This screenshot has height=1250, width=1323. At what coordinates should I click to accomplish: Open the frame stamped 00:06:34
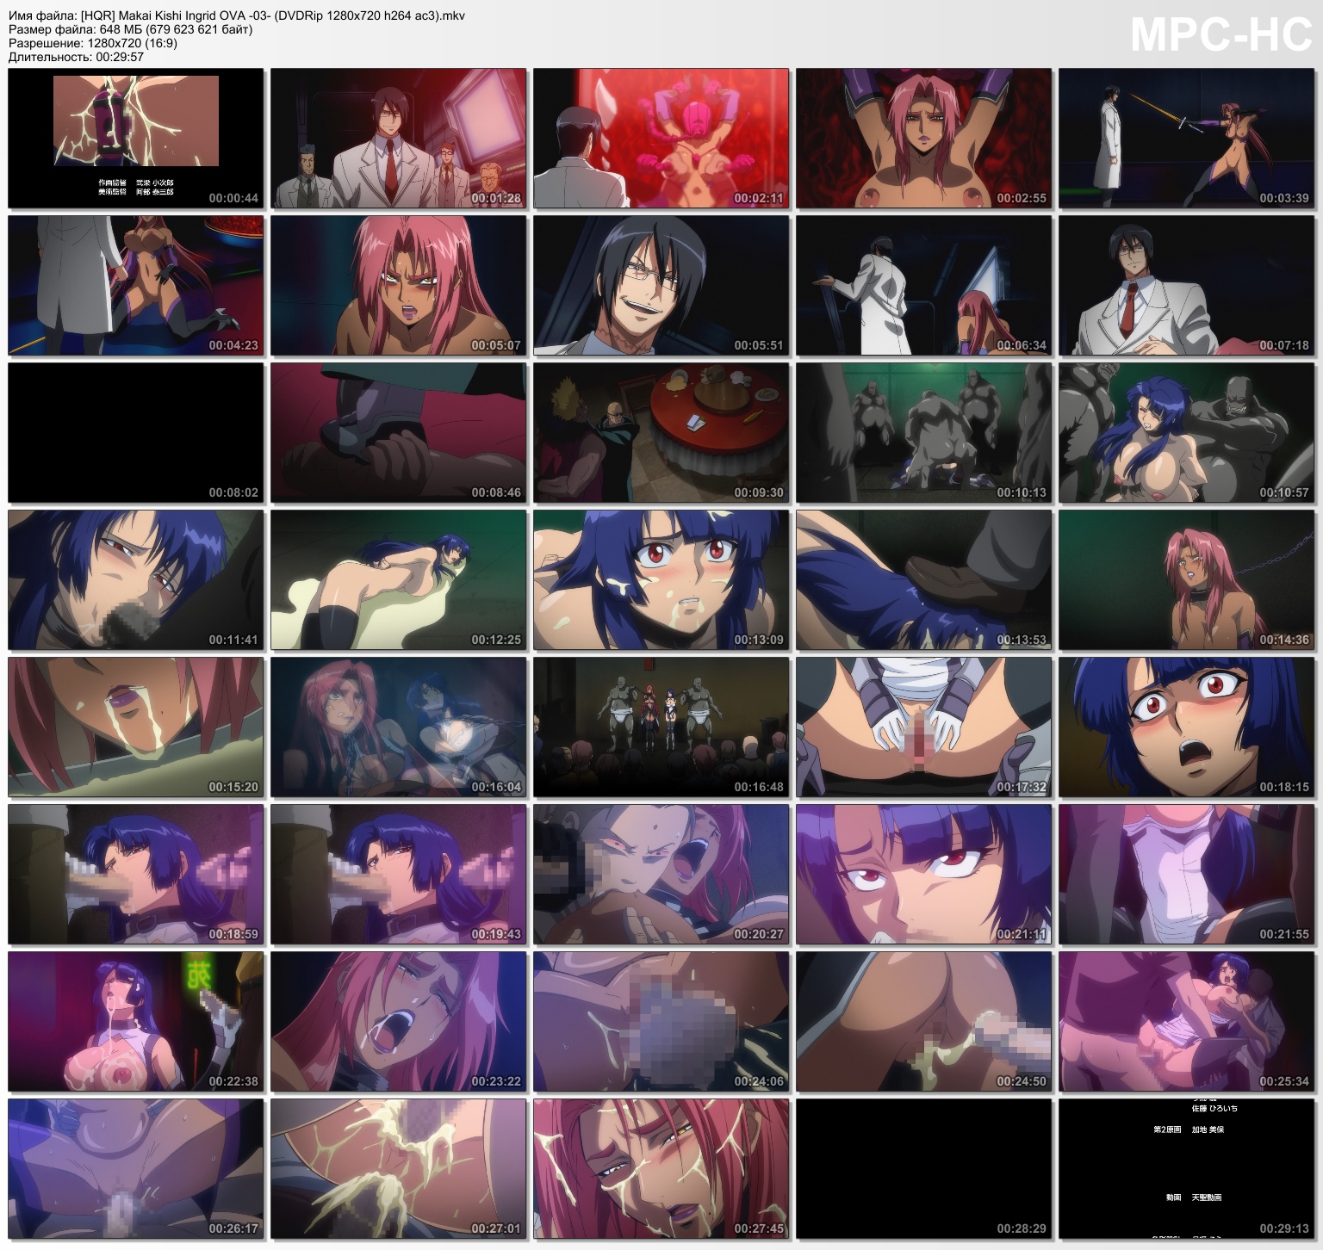[x=924, y=286]
